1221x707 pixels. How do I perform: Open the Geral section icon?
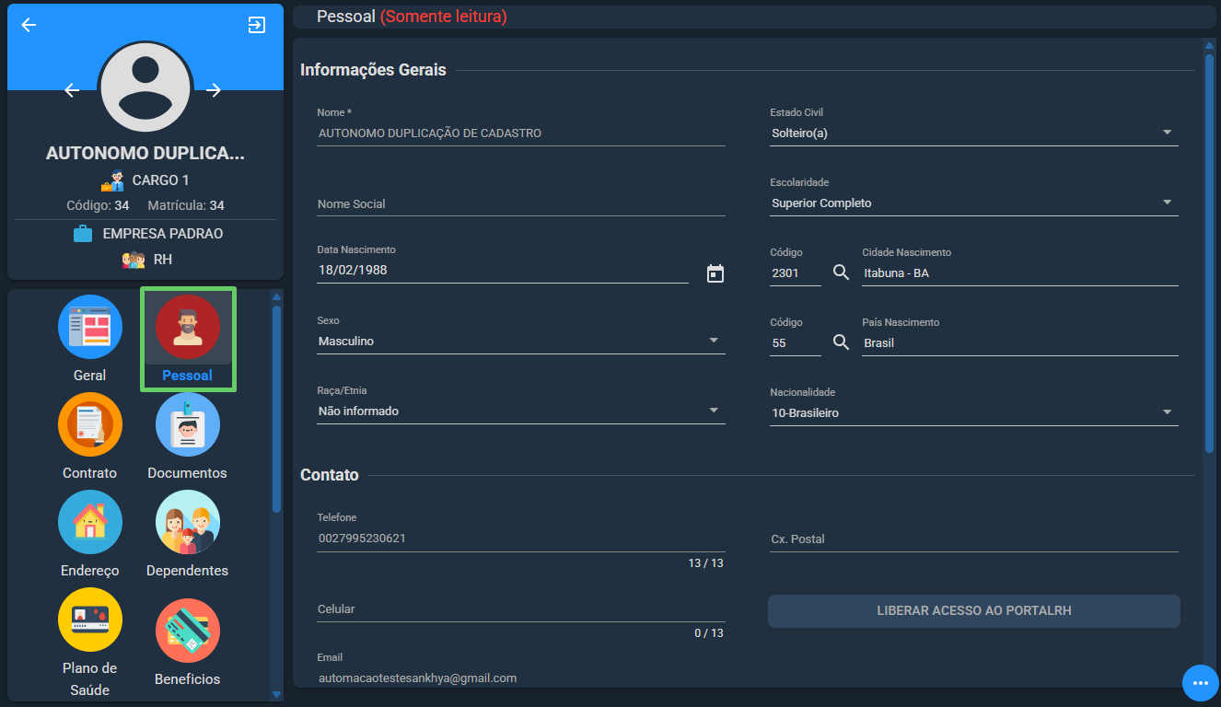pyautogui.click(x=90, y=327)
